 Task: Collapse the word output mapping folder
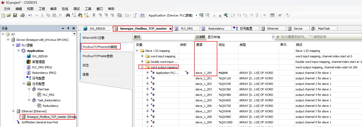coord(142,67)
